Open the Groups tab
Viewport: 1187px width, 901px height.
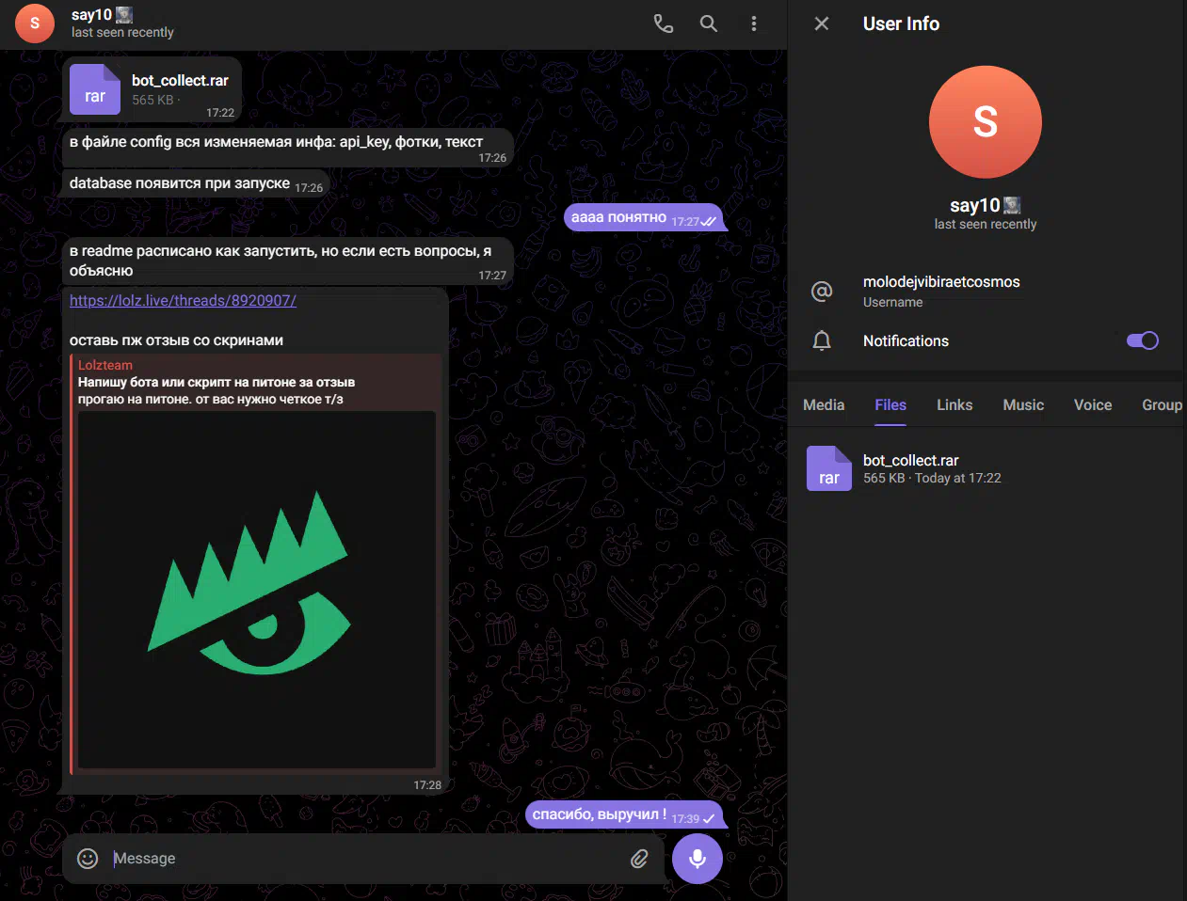[1163, 404]
